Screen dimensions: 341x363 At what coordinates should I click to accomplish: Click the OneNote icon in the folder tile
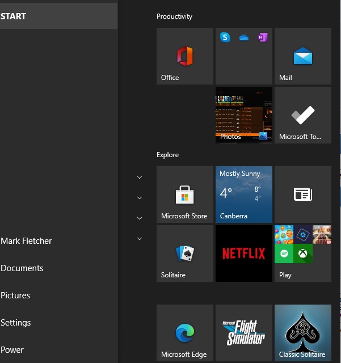[x=263, y=37]
